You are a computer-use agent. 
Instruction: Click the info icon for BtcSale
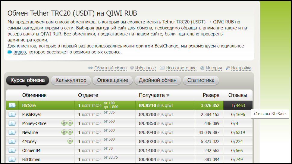[12, 105]
